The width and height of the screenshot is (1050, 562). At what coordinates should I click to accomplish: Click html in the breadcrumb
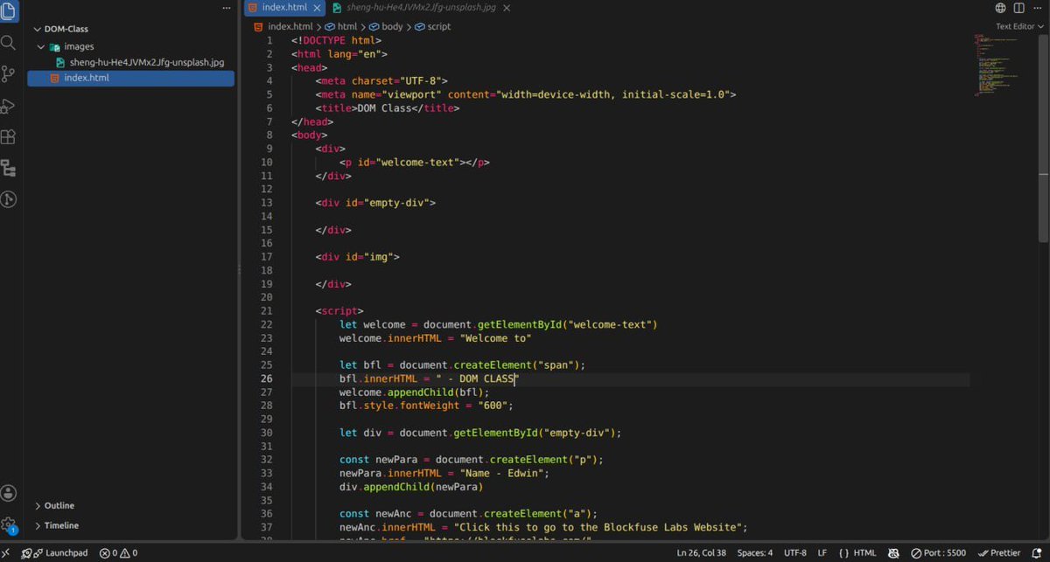[341, 26]
